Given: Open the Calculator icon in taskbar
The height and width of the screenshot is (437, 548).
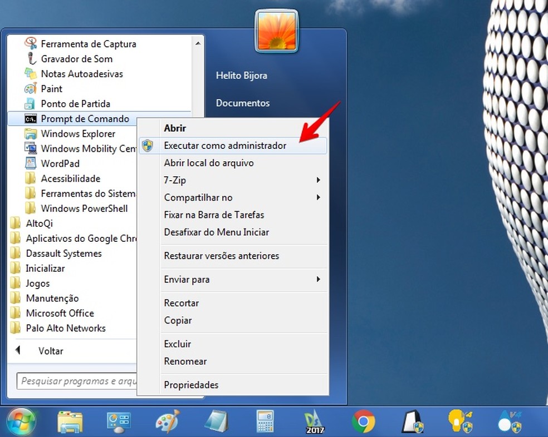Looking at the screenshot, I should [265, 422].
